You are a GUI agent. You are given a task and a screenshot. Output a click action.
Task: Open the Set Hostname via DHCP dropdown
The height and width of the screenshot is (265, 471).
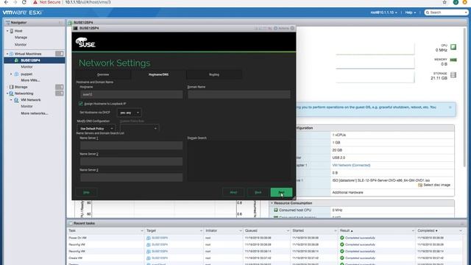[130, 113]
